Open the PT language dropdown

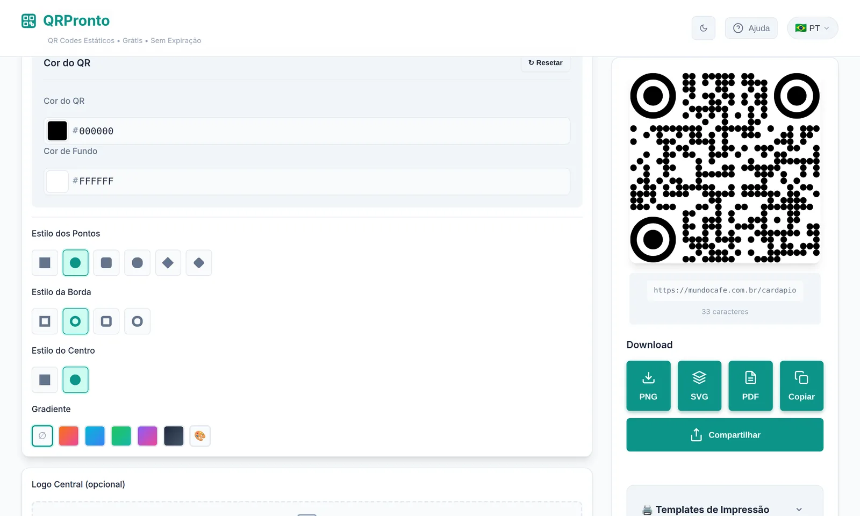coord(812,28)
